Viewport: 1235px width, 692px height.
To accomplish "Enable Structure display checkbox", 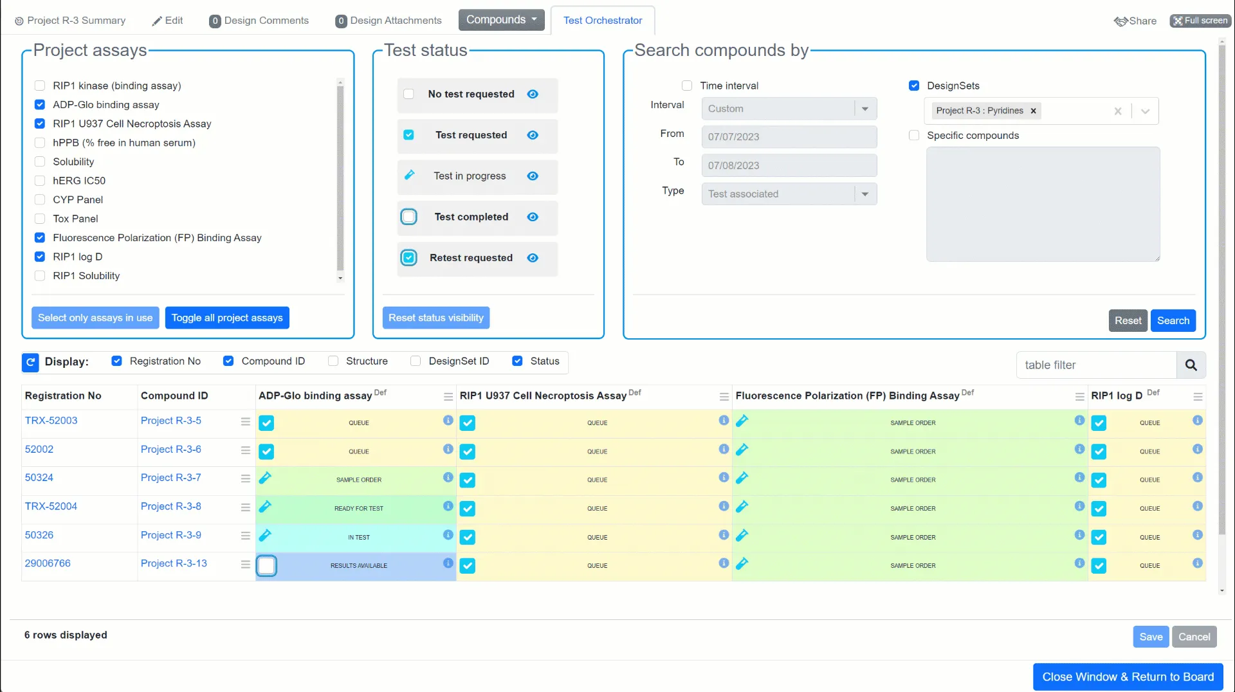I will 333,361.
